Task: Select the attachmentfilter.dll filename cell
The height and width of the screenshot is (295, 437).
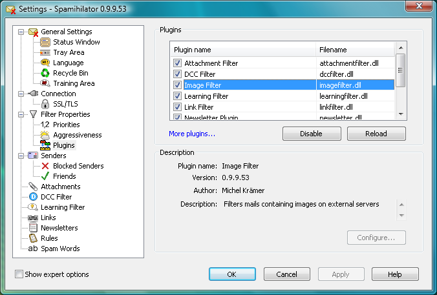Action: pos(356,63)
